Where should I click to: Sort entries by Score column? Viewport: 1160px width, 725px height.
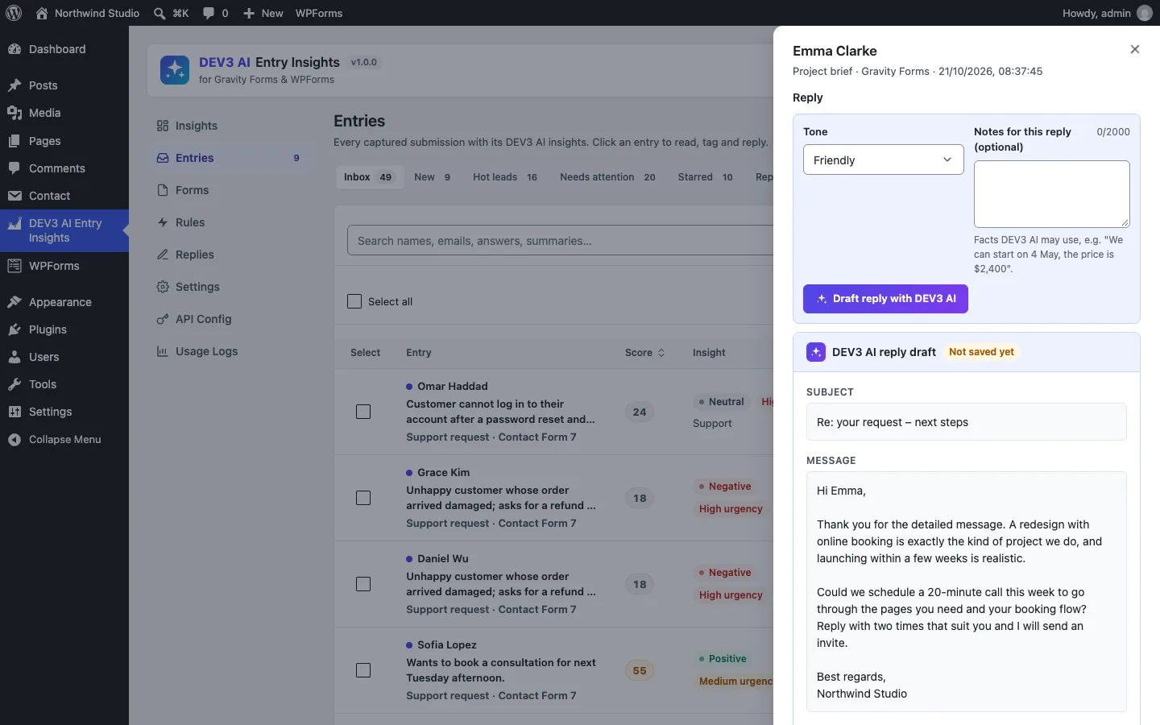(645, 353)
